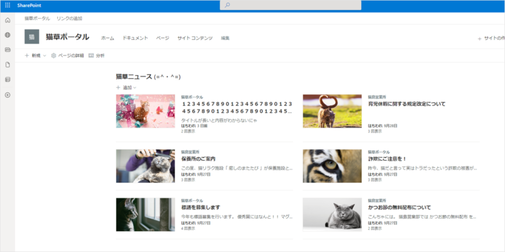This screenshot has width=505, height=252.
Task: Click the Home icon in left rail
Action: (8, 21)
